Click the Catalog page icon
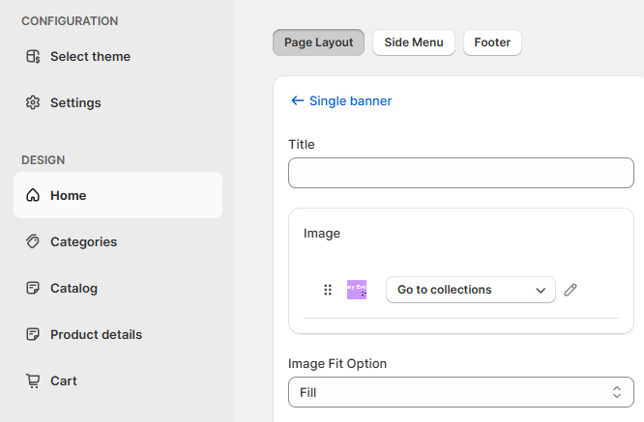Image resolution: width=644 pixels, height=422 pixels. click(x=33, y=288)
